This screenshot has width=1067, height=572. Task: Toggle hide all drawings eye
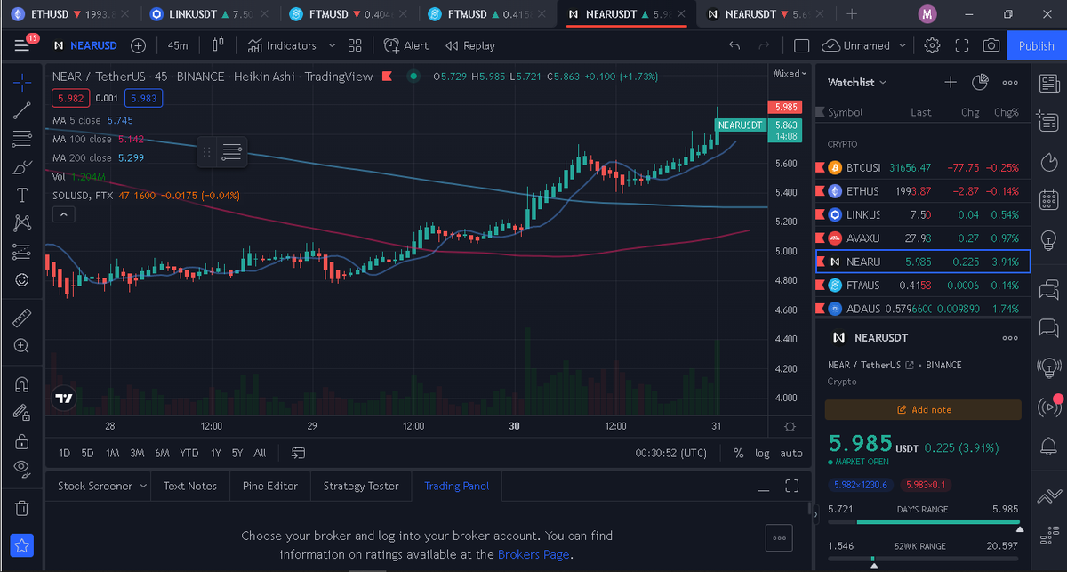click(x=22, y=469)
